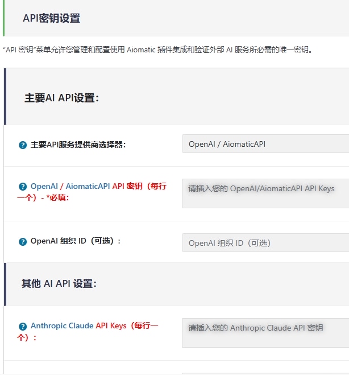Click the API密钥设置 page heading
This screenshot has width=349, height=375.
[51, 18]
